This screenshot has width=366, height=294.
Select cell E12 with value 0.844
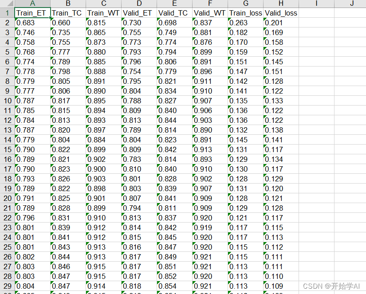coord(174,120)
